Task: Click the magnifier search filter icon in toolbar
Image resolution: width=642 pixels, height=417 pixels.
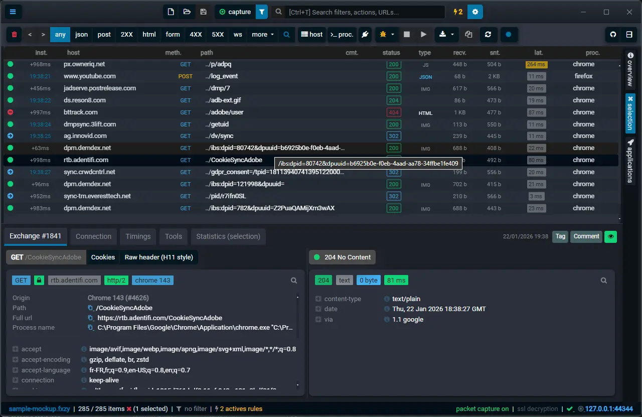Action: [x=286, y=35]
